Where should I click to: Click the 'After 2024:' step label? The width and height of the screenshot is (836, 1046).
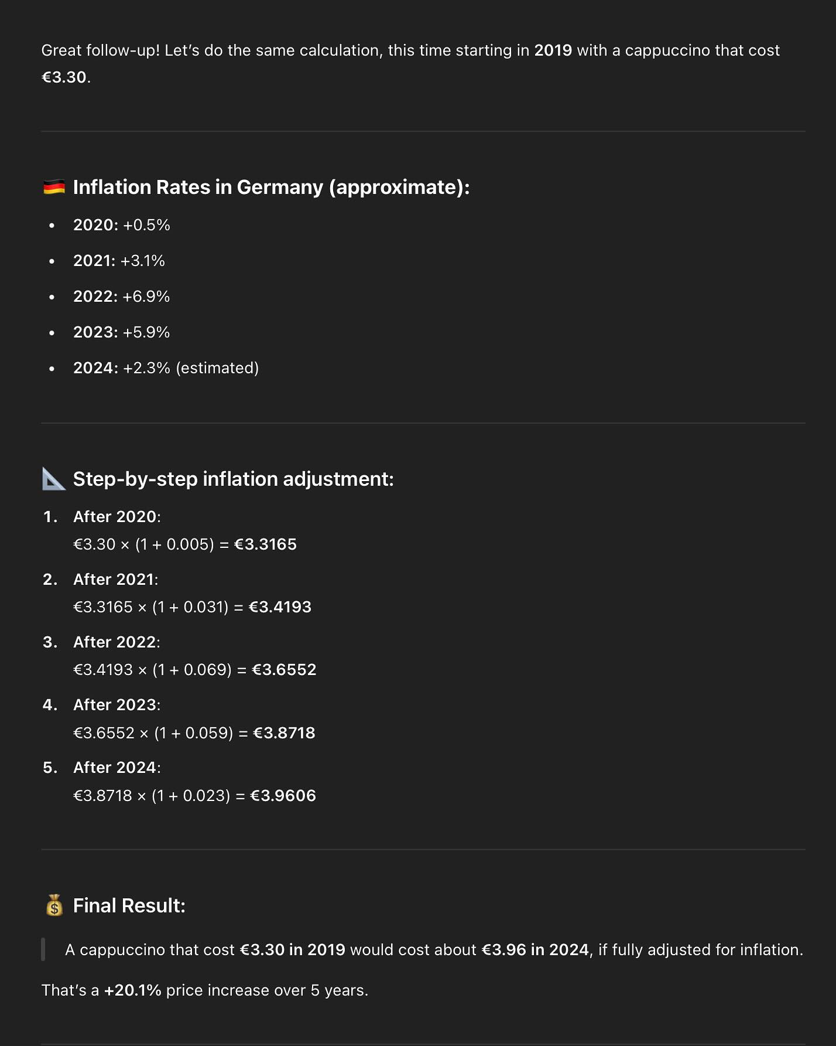click(x=117, y=768)
